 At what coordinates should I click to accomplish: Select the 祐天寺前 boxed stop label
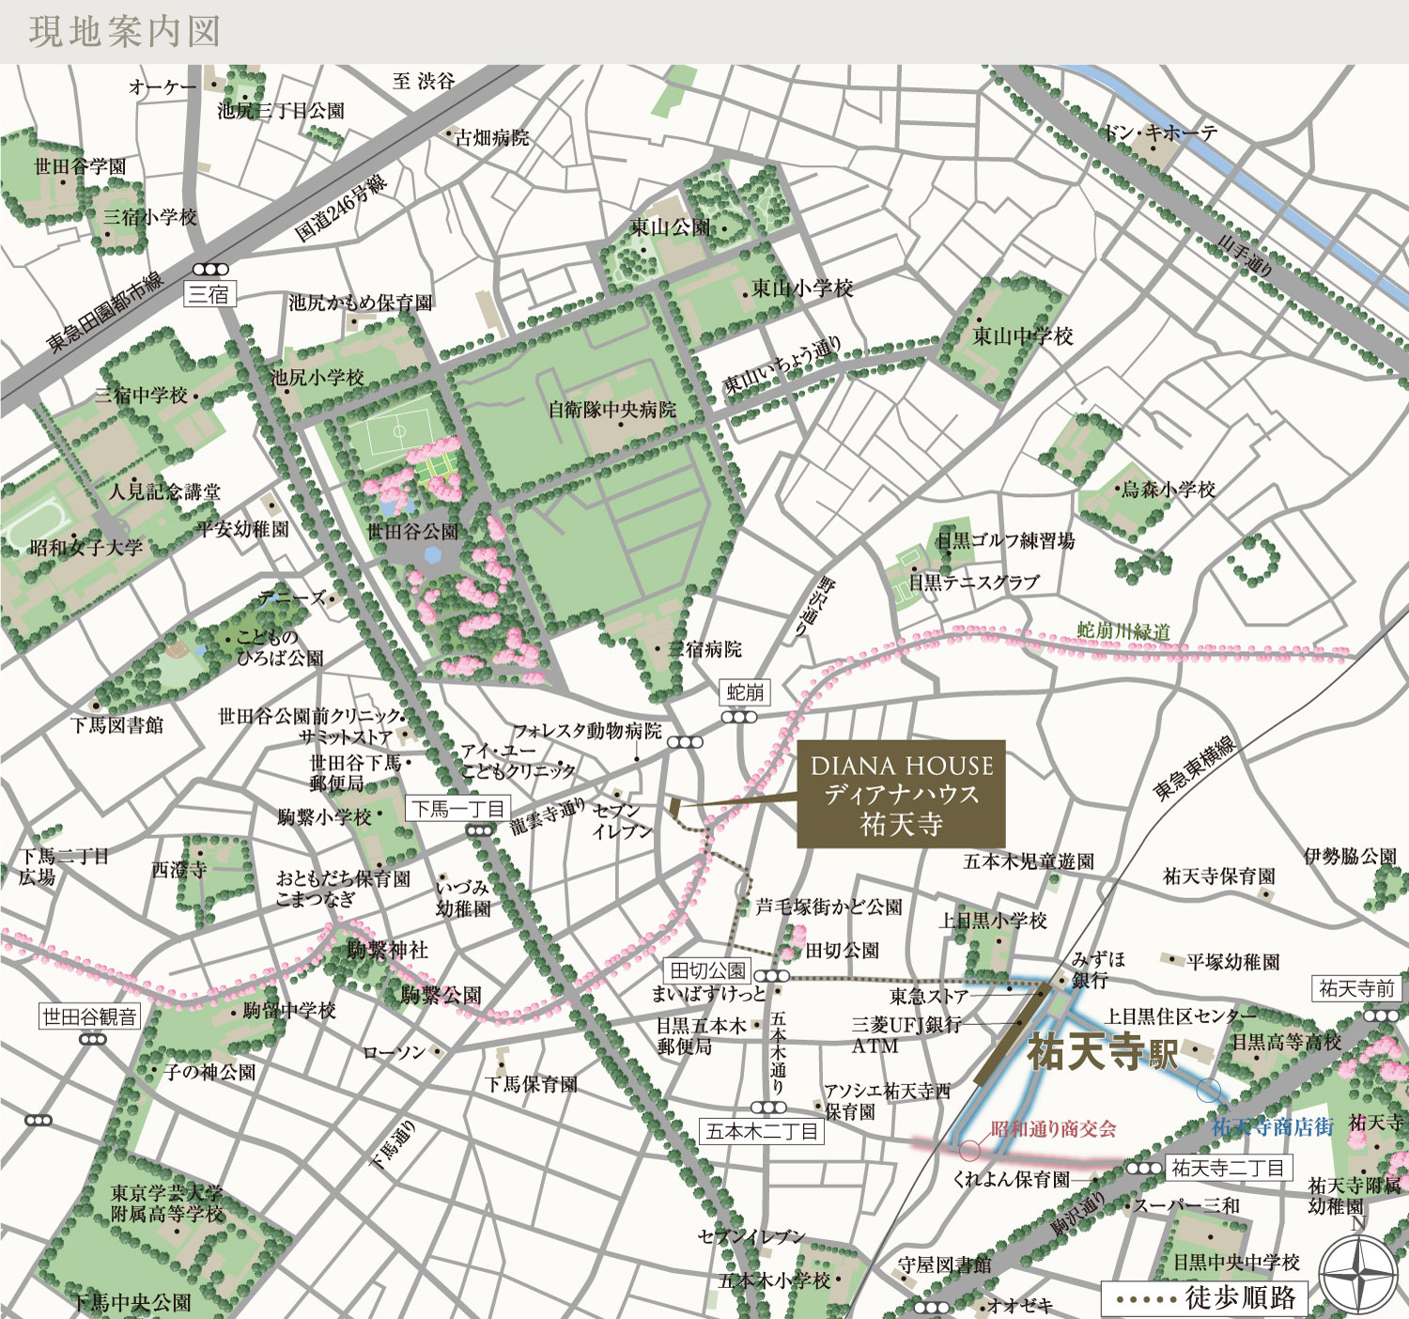pos(1355,988)
